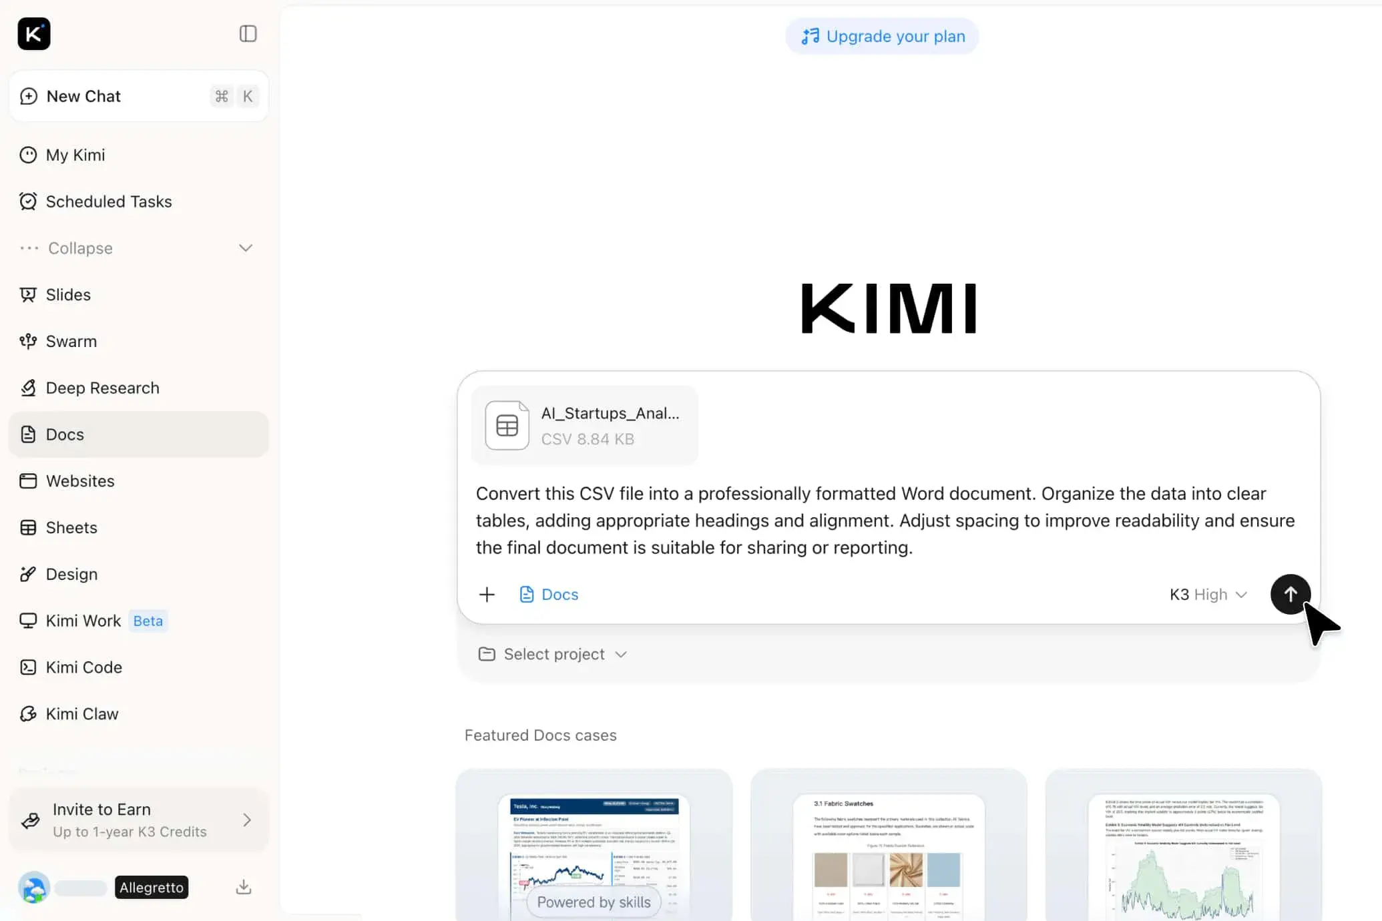Click the Websites browser icon
The image size is (1382, 921).
[x=28, y=481]
